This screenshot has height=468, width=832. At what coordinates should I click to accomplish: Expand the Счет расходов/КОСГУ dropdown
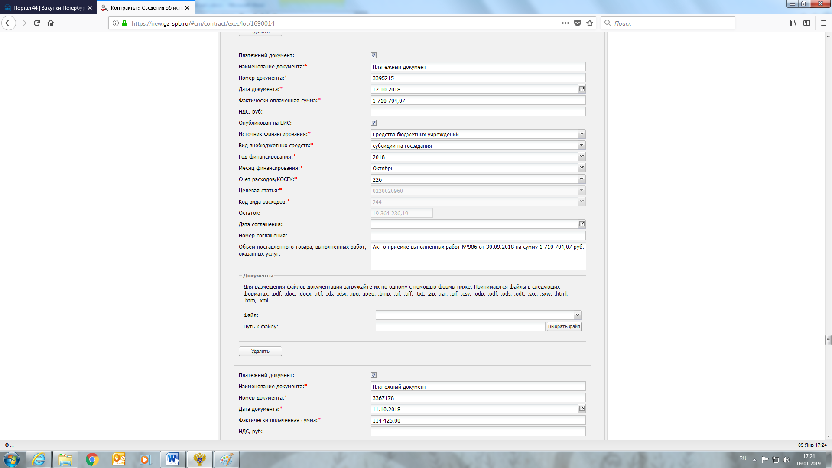click(x=582, y=179)
